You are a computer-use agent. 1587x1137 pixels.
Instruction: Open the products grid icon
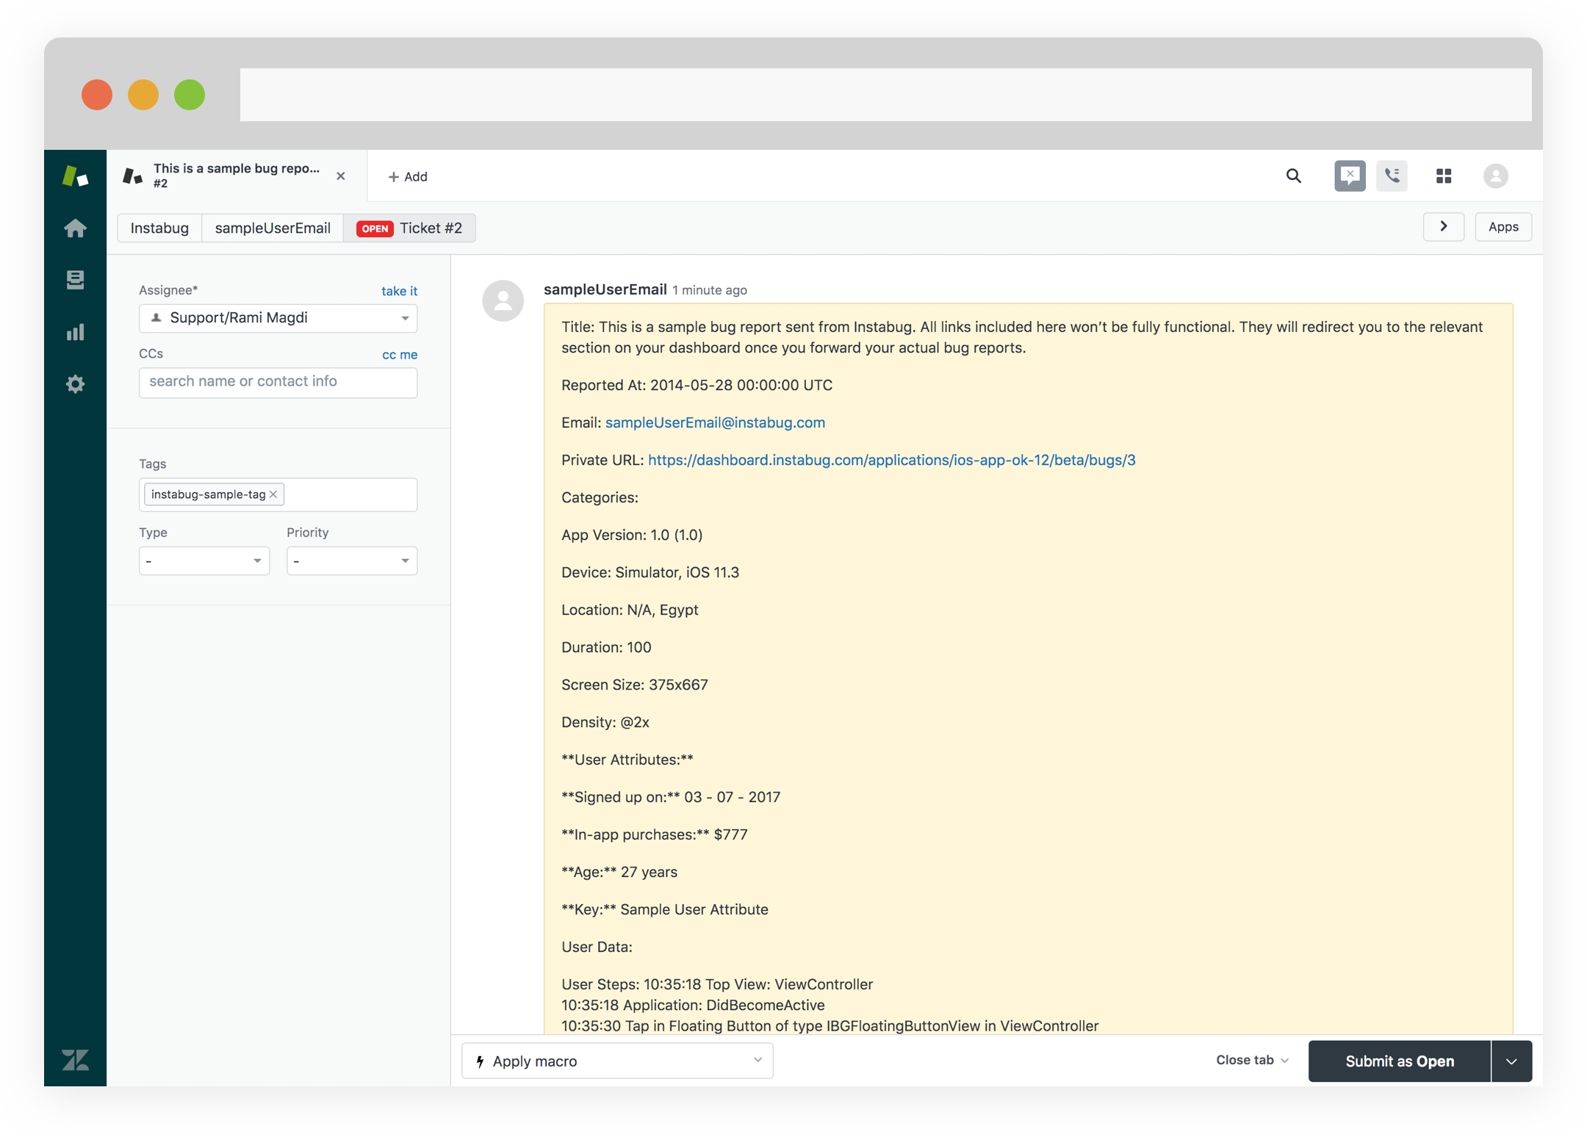[1443, 176]
